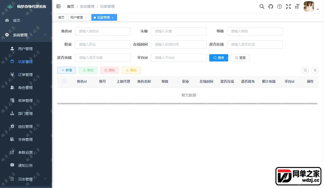Click the 导出 export button
Viewport: 324px width, 188px height.
pyautogui.click(x=131, y=70)
